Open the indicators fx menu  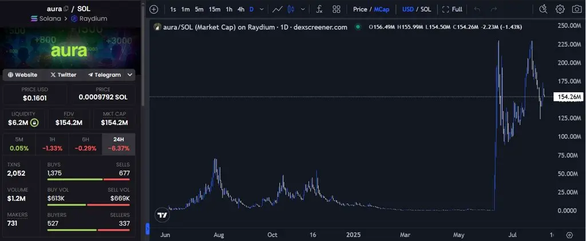pos(319,9)
